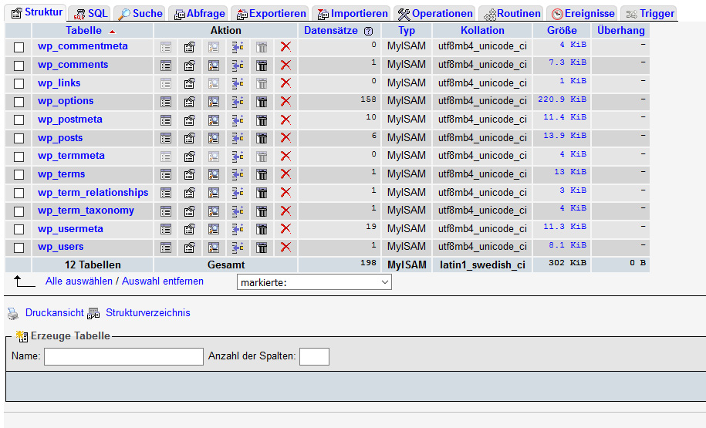706x428 pixels.
Task: Go to the Exportieren tab
Action: click(x=272, y=14)
